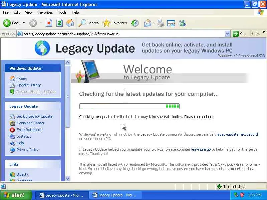This screenshot has width=267, height=200.
Task: Open the View menu
Action: coord(29,12)
